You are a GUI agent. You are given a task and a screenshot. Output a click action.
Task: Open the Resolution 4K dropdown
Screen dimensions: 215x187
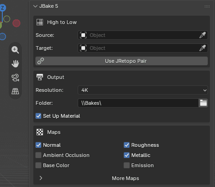click(x=143, y=90)
